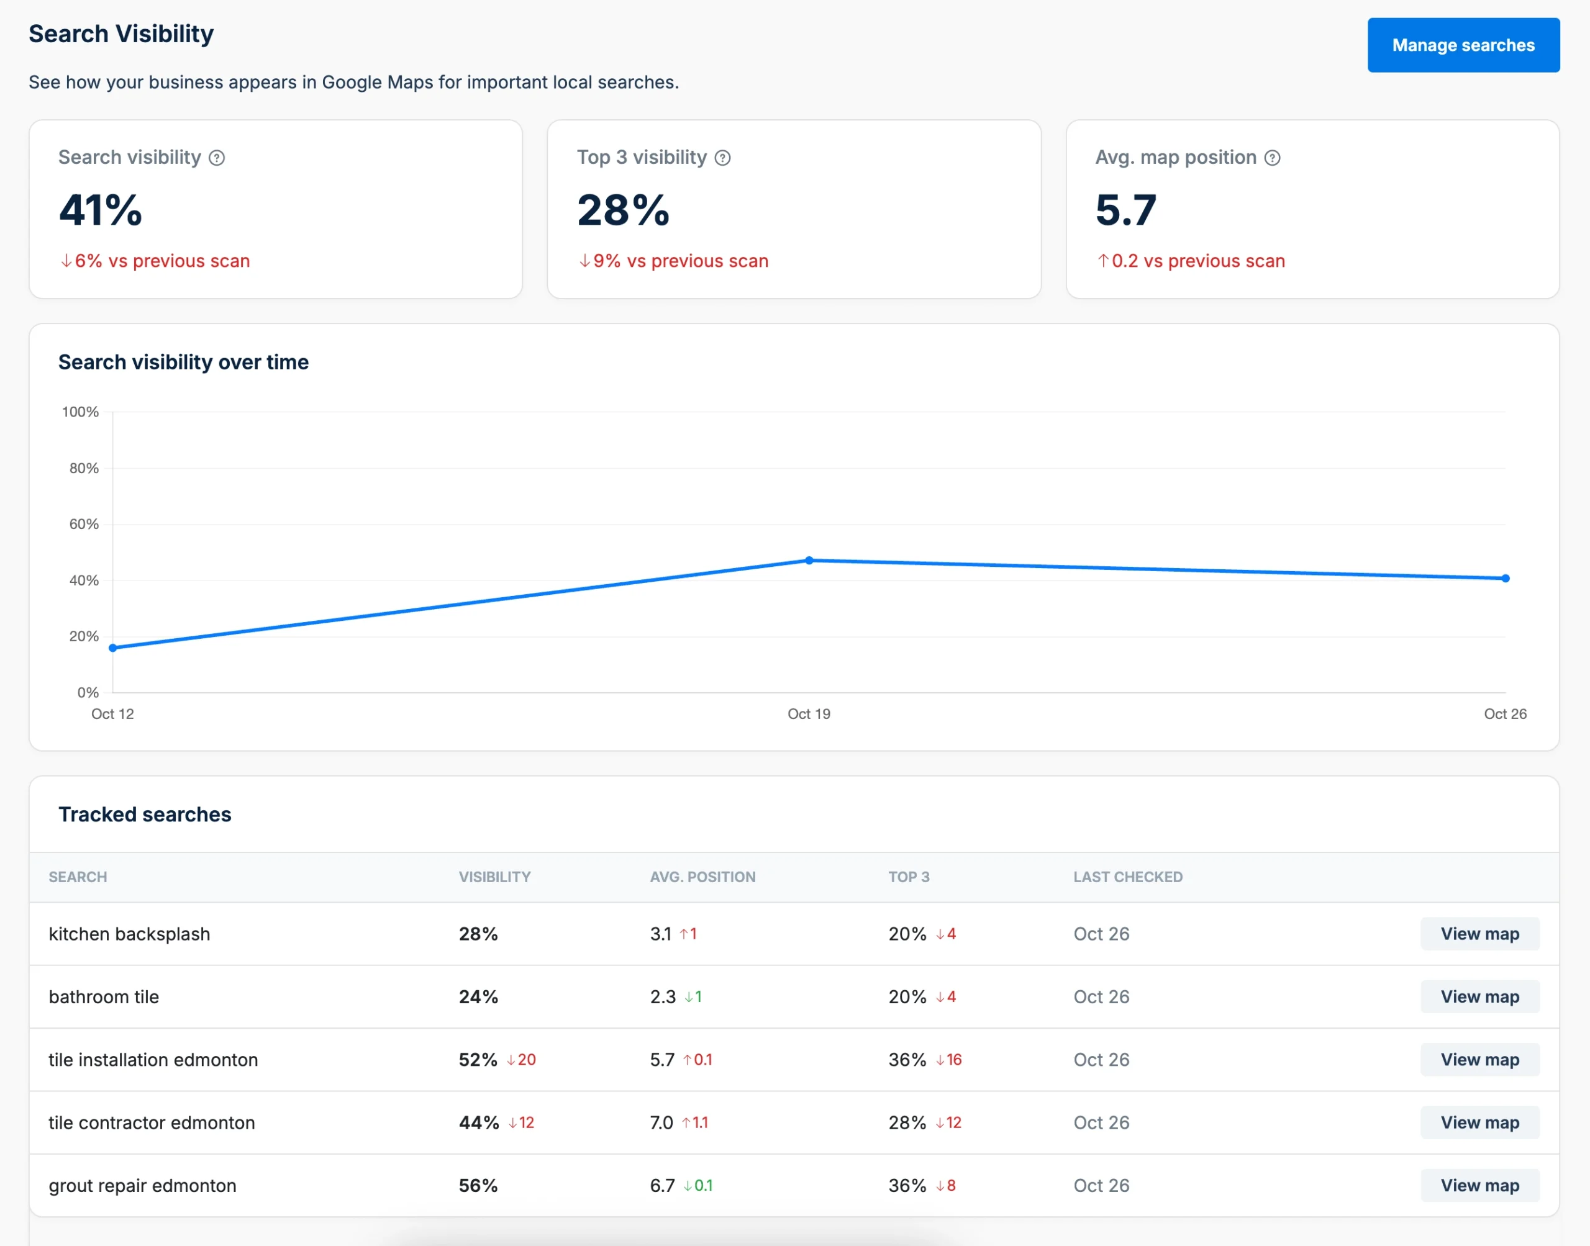Click the 7.0 avg position value

coord(661,1122)
